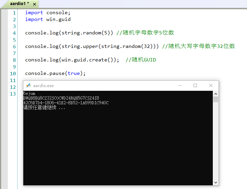This screenshot has height=189, width=247.
Task: Click line number 8 in gutter
Action: pos(14,60)
